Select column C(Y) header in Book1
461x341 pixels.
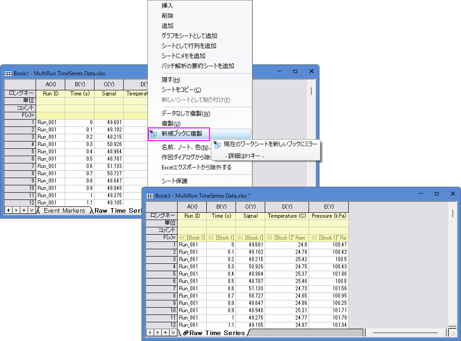109,84
